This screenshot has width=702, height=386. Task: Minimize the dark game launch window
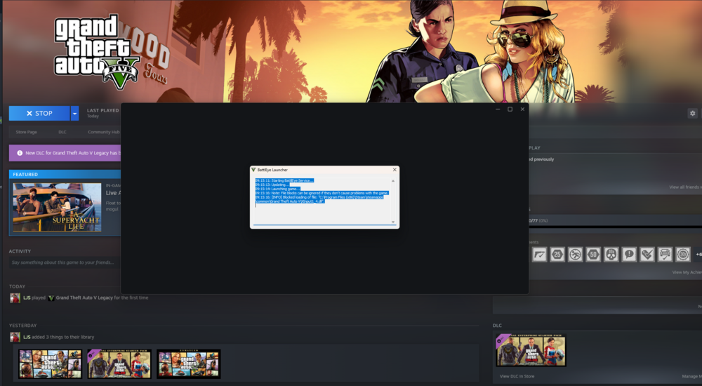tap(498, 109)
